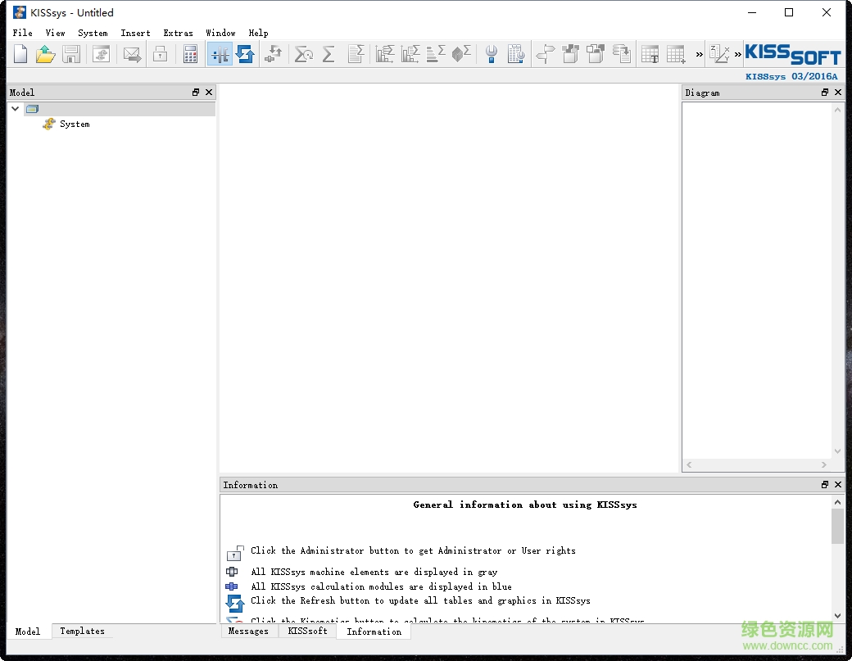The height and width of the screenshot is (661, 852).
Task: Click the Refresh button in toolbar
Action: pyautogui.click(x=245, y=55)
